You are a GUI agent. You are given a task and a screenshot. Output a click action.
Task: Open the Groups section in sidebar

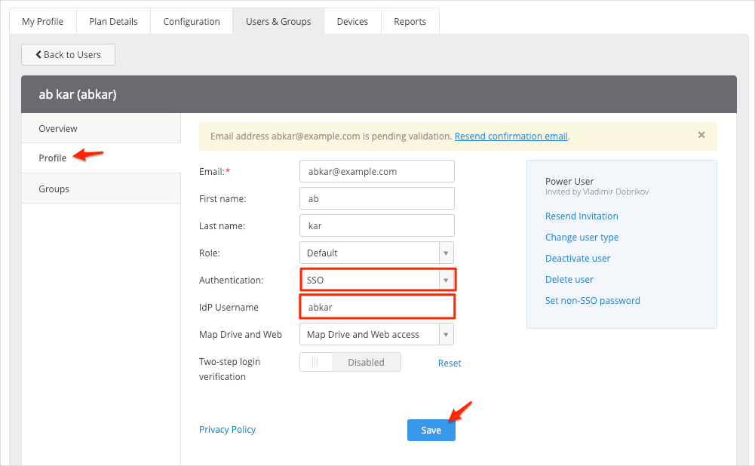click(x=54, y=189)
